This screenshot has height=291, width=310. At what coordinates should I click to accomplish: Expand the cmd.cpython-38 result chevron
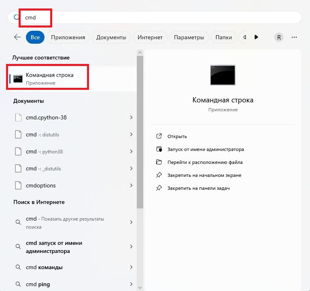[131, 118]
